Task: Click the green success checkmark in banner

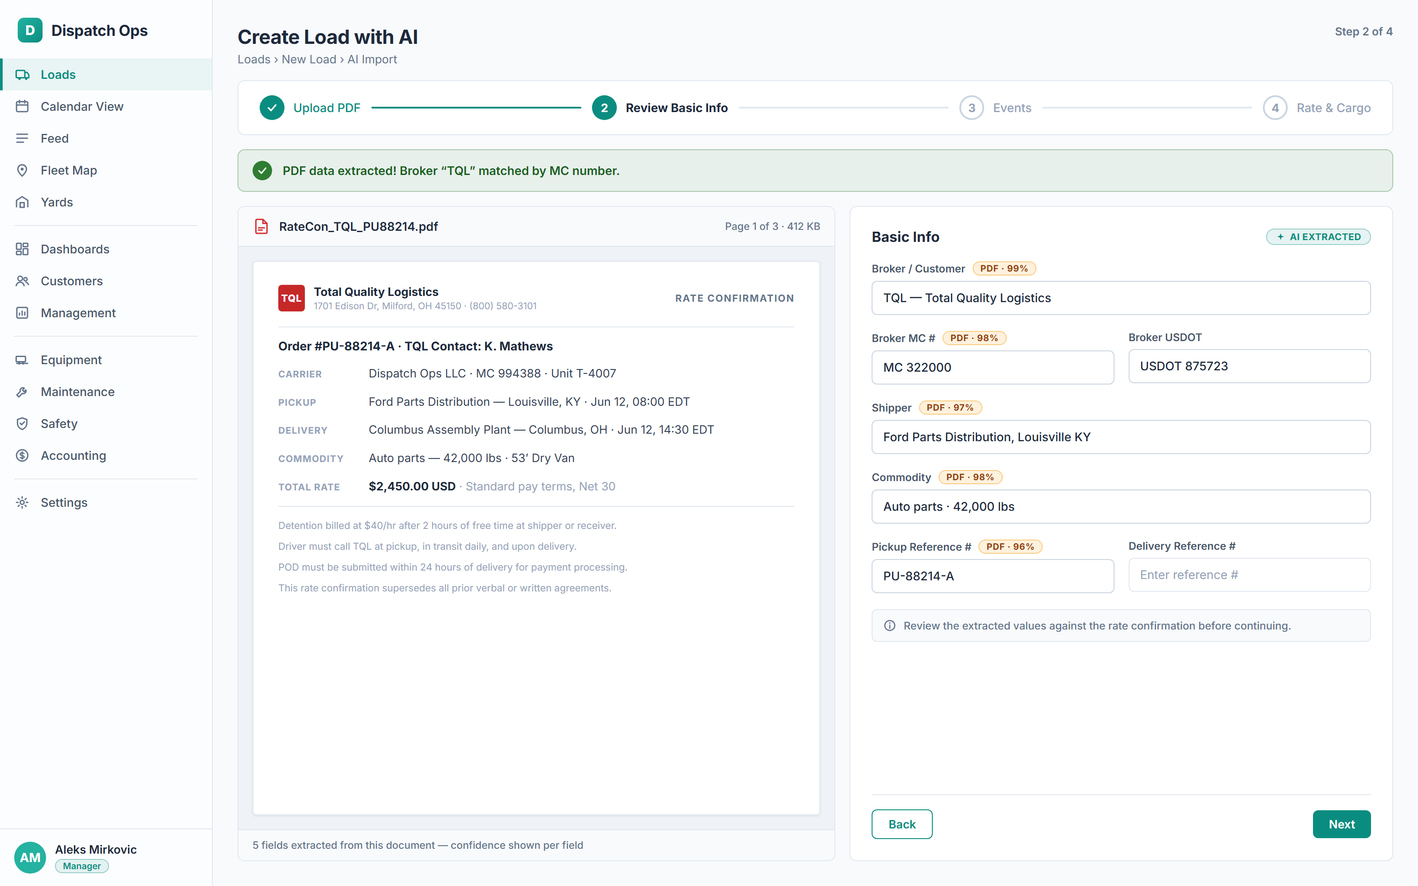Action: tap(262, 171)
